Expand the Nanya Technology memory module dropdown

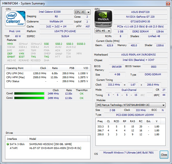[130, 105]
